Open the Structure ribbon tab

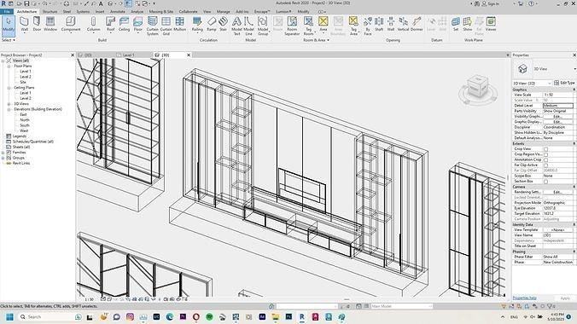point(50,12)
